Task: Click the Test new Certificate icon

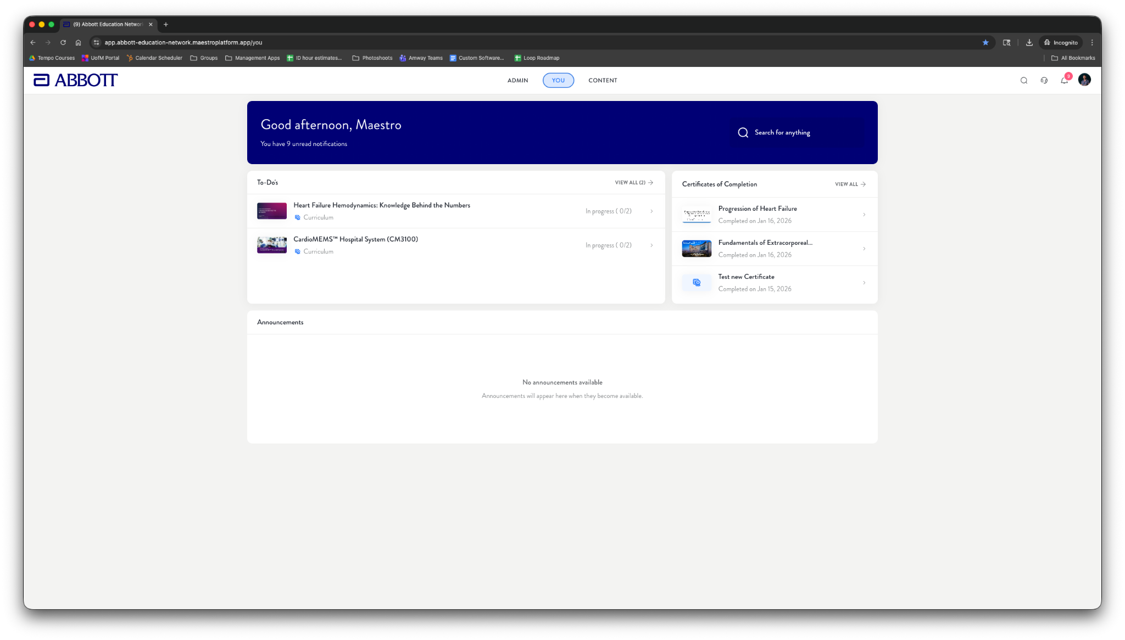Action: pyautogui.click(x=697, y=283)
